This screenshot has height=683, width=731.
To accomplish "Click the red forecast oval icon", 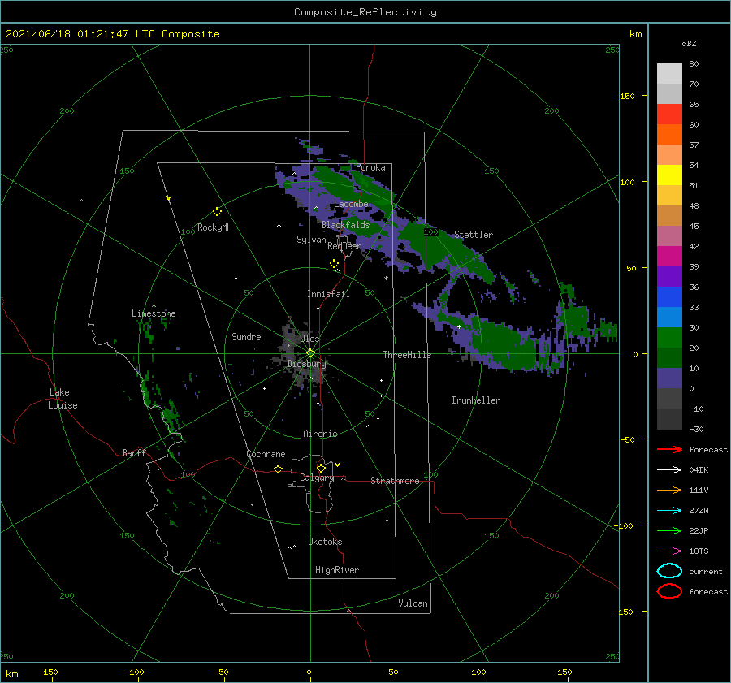I will (x=669, y=591).
